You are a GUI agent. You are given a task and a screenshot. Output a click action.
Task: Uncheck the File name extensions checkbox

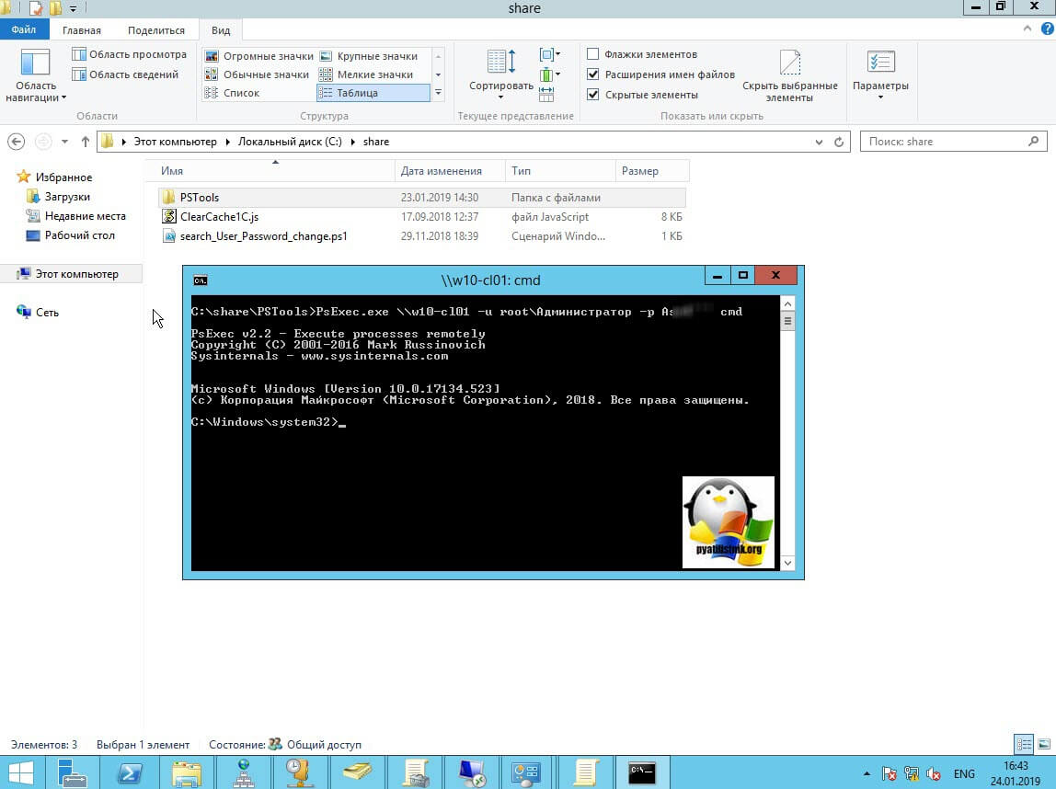click(593, 74)
